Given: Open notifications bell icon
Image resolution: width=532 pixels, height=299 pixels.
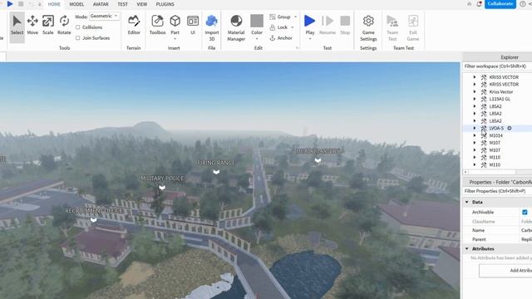Looking at the screenshot, I should pyautogui.click(x=480, y=3).
